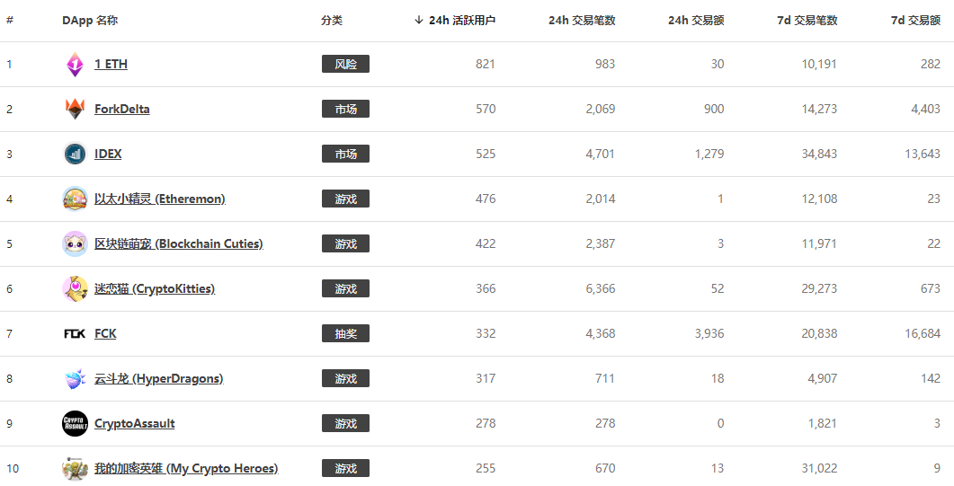954x486 pixels.
Task: Sort by 24h 交易笔数 column header
Action: (x=582, y=20)
